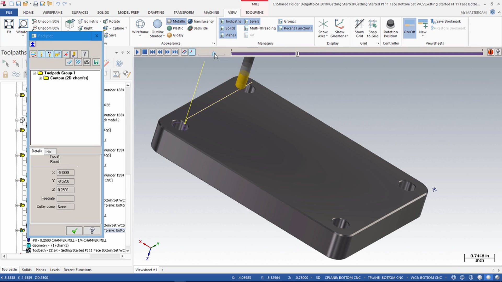Open Isometric view dropdown arrow
Viewport: 502px width, 282px height.
(x=100, y=21)
